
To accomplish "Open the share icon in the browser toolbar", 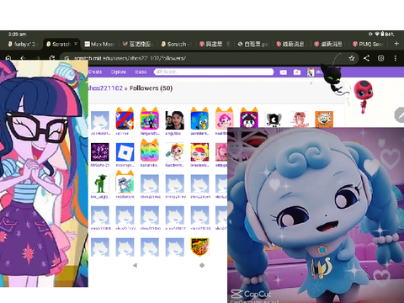I will point(366,58).
